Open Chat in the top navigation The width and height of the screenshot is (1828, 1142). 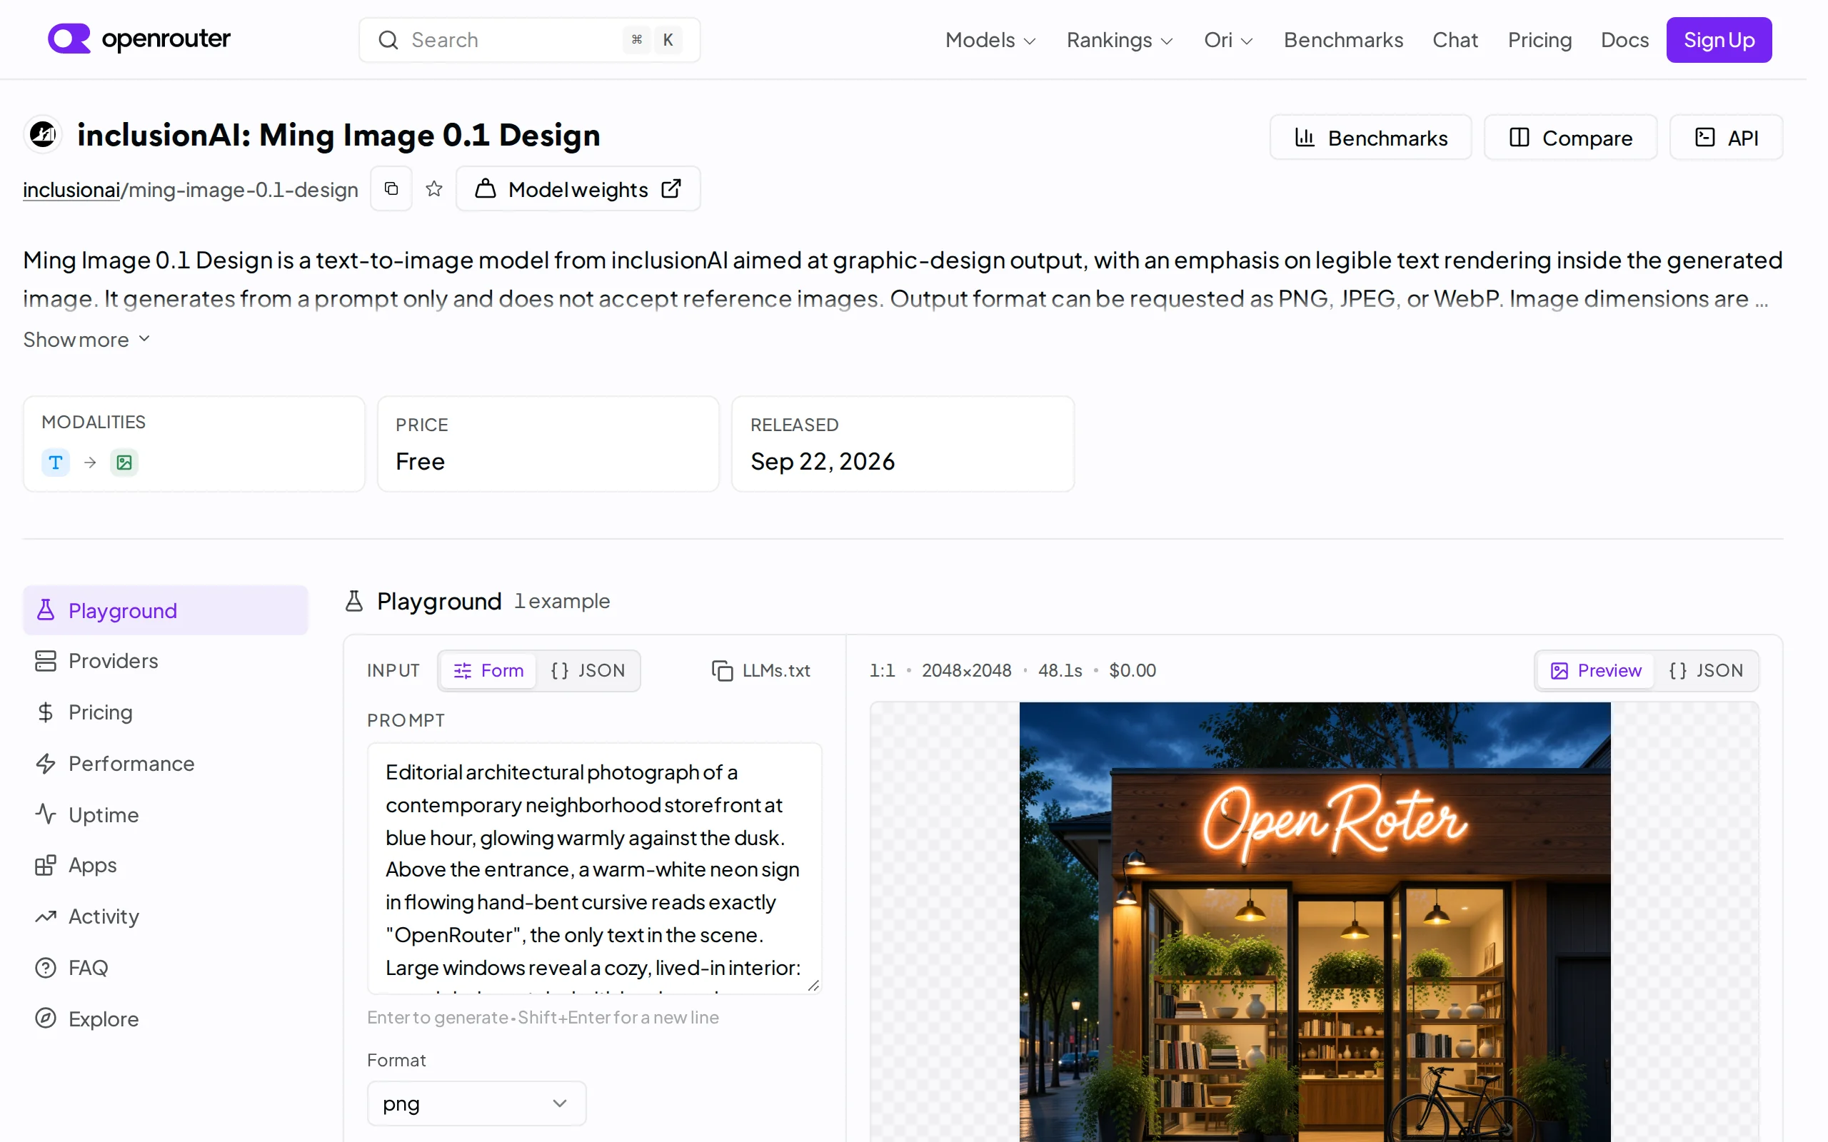coord(1455,40)
